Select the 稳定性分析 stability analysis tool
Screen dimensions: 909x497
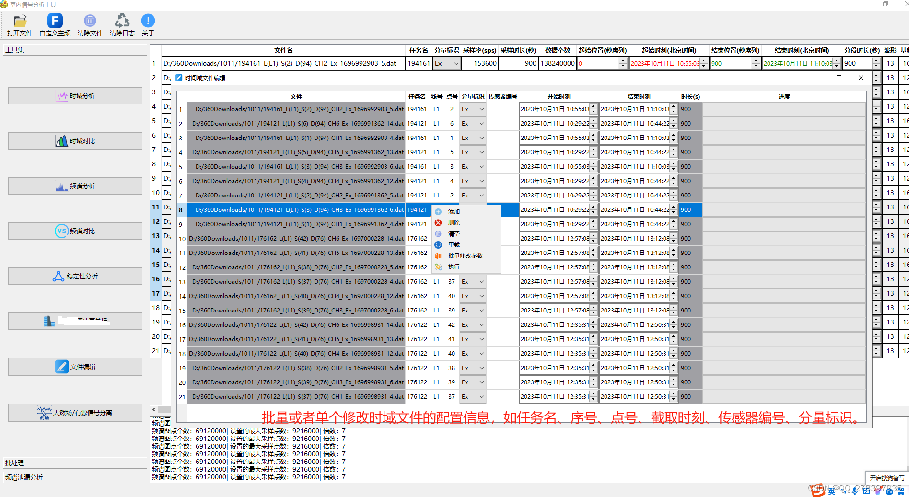point(75,276)
